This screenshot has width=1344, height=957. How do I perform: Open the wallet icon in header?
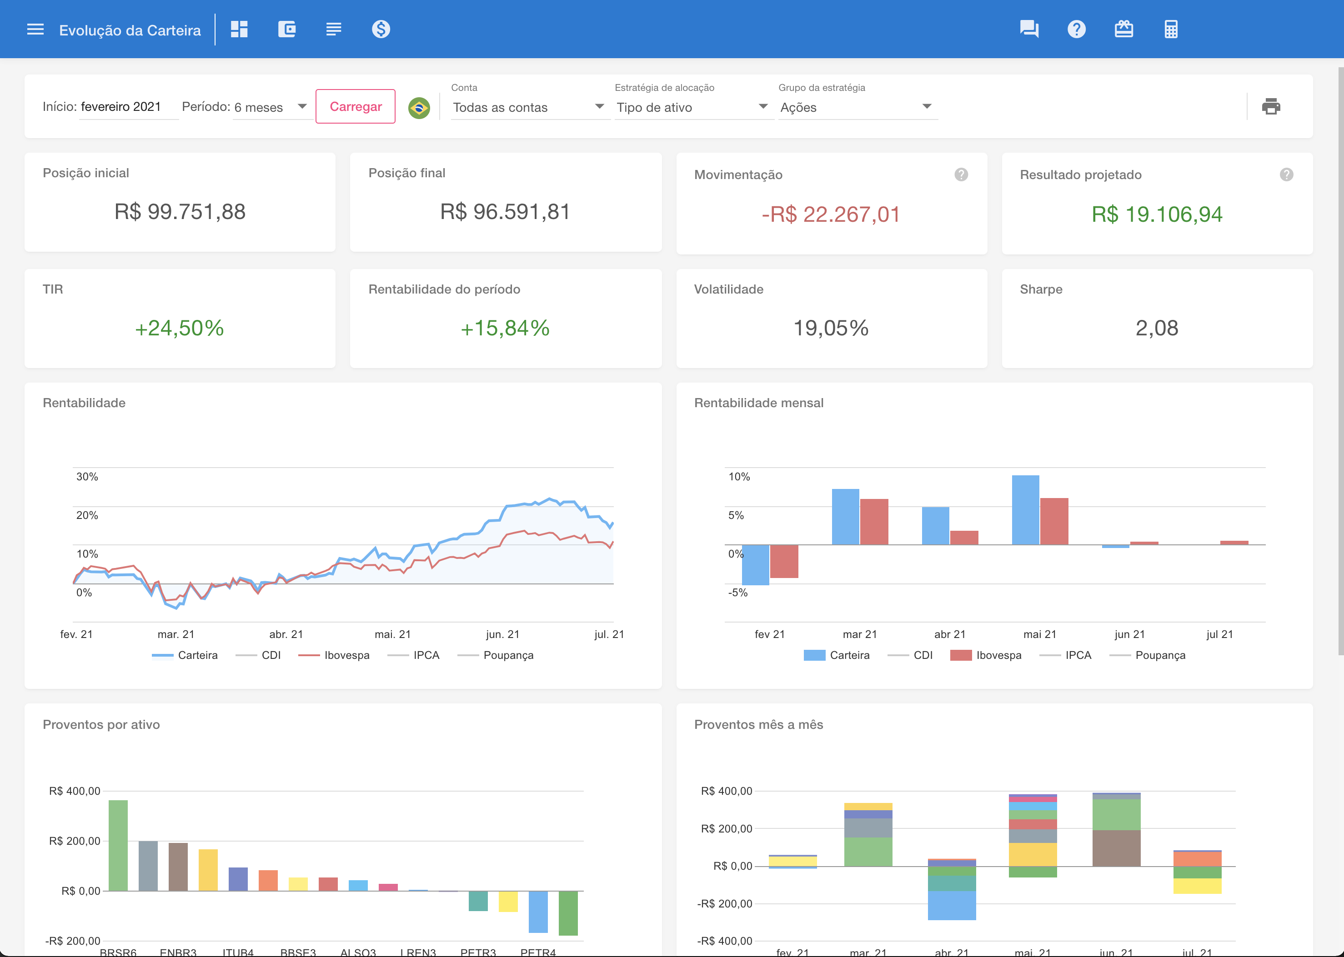286,30
